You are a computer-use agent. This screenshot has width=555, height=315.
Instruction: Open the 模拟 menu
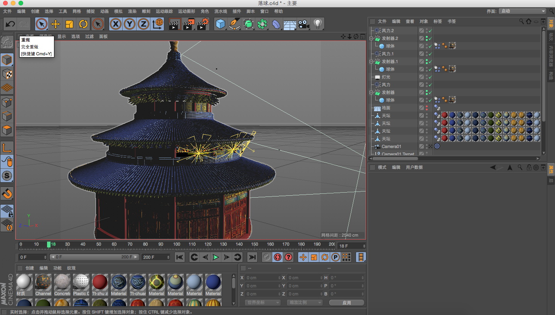point(118,11)
